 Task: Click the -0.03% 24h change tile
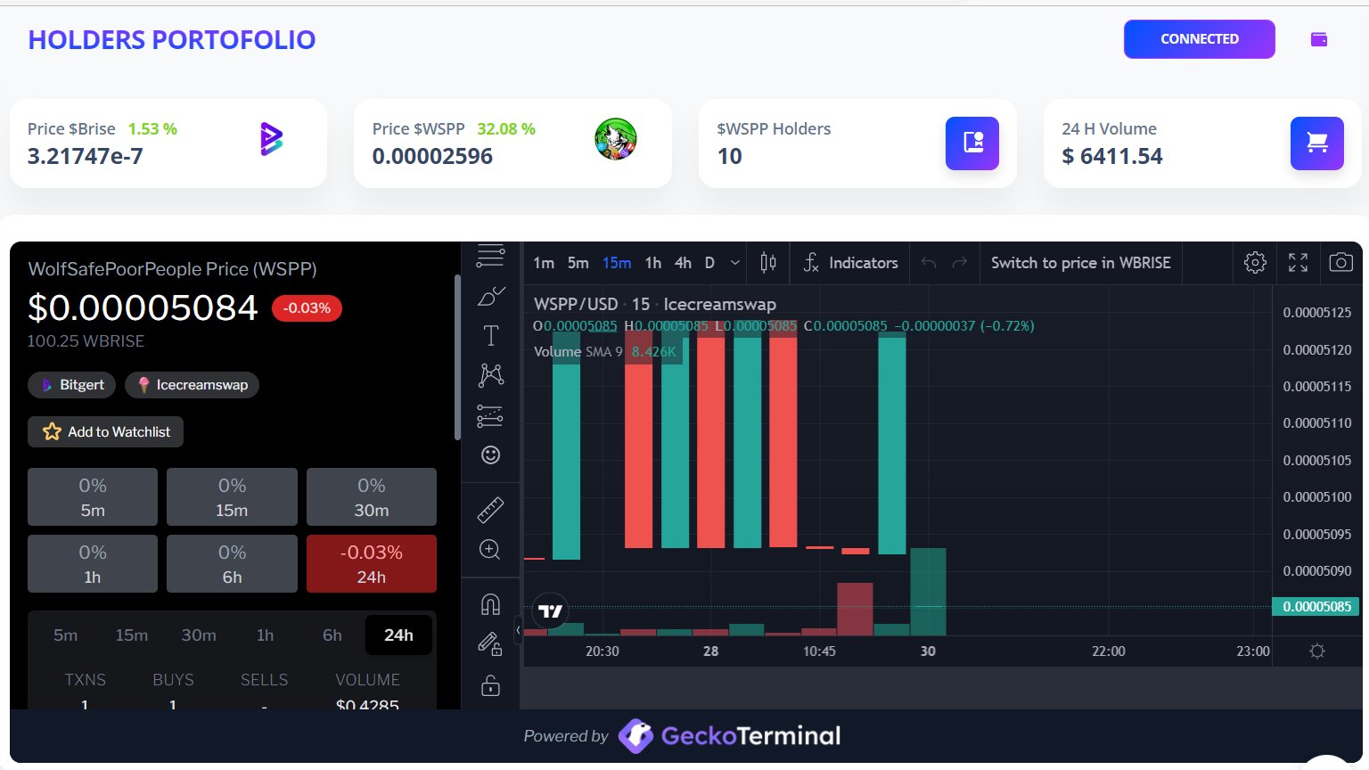click(372, 564)
